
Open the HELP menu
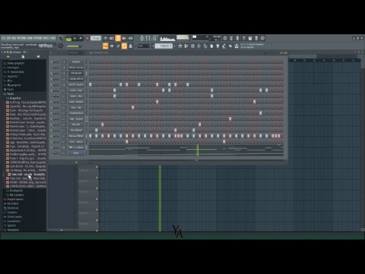pos(53,38)
